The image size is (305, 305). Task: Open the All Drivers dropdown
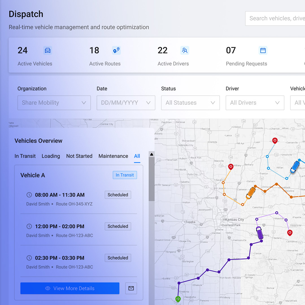tap(255, 103)
